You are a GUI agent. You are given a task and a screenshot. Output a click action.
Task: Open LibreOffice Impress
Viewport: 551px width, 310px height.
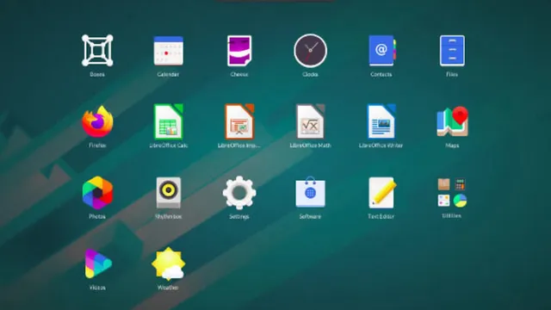click(x=239, y=121)
